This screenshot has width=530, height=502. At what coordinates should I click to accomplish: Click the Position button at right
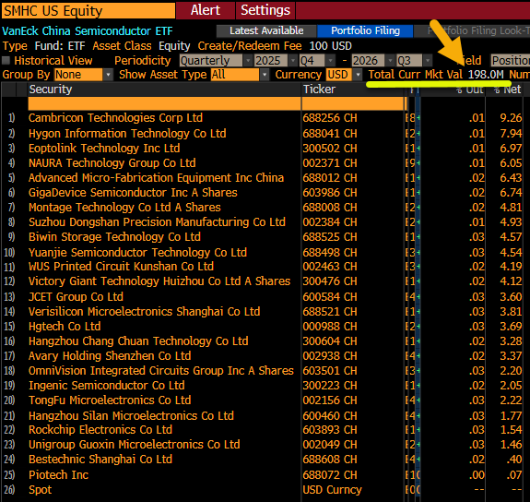[x=511, y=61]
